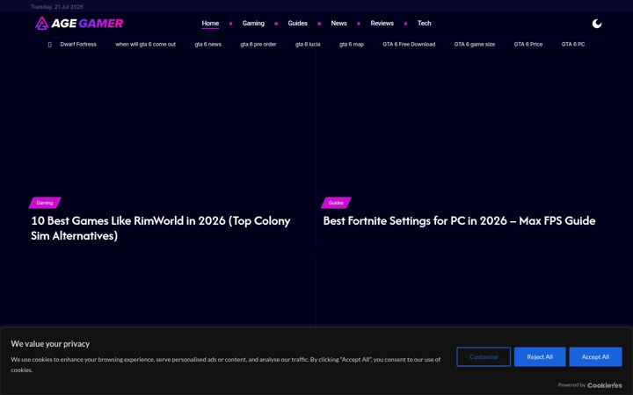Open the Gaming menu item

point(253,24)
